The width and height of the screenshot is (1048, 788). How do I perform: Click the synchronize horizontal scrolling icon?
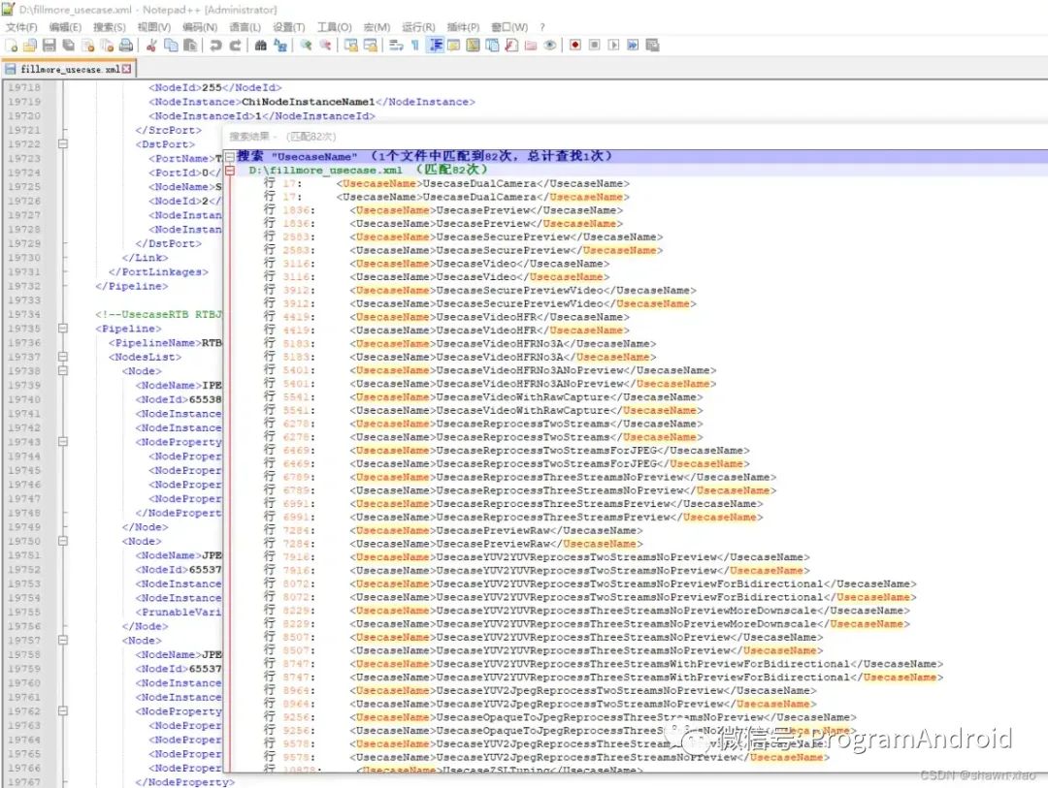click(x=371, y=46)
